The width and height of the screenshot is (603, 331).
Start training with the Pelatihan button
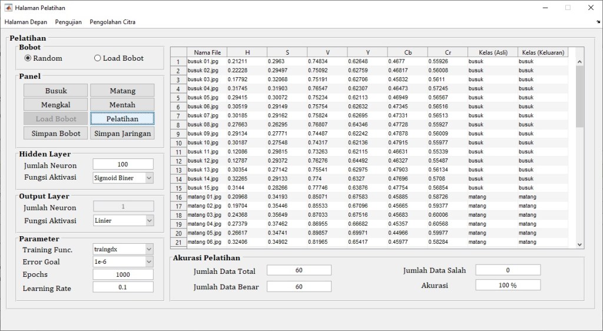122,119
